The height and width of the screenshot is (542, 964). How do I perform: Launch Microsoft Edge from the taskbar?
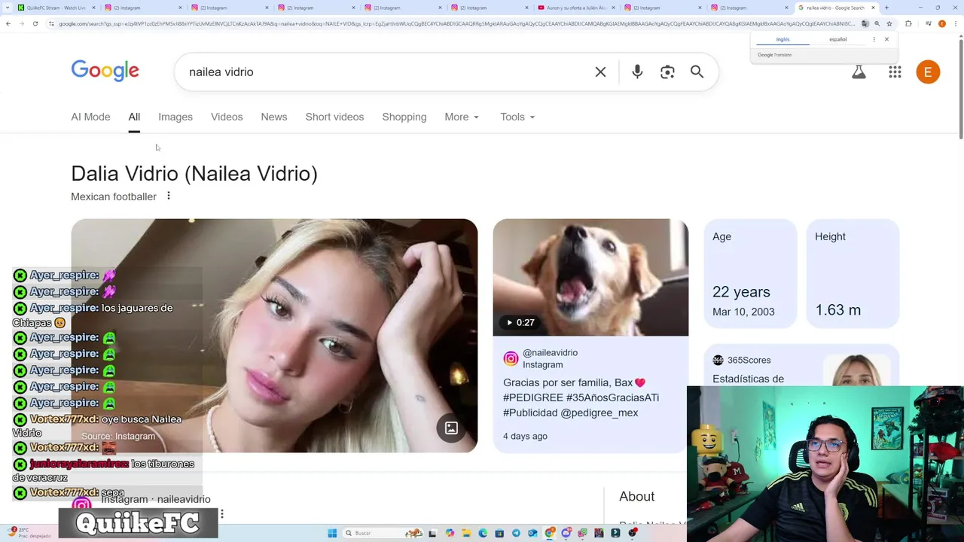coord(483,533)
